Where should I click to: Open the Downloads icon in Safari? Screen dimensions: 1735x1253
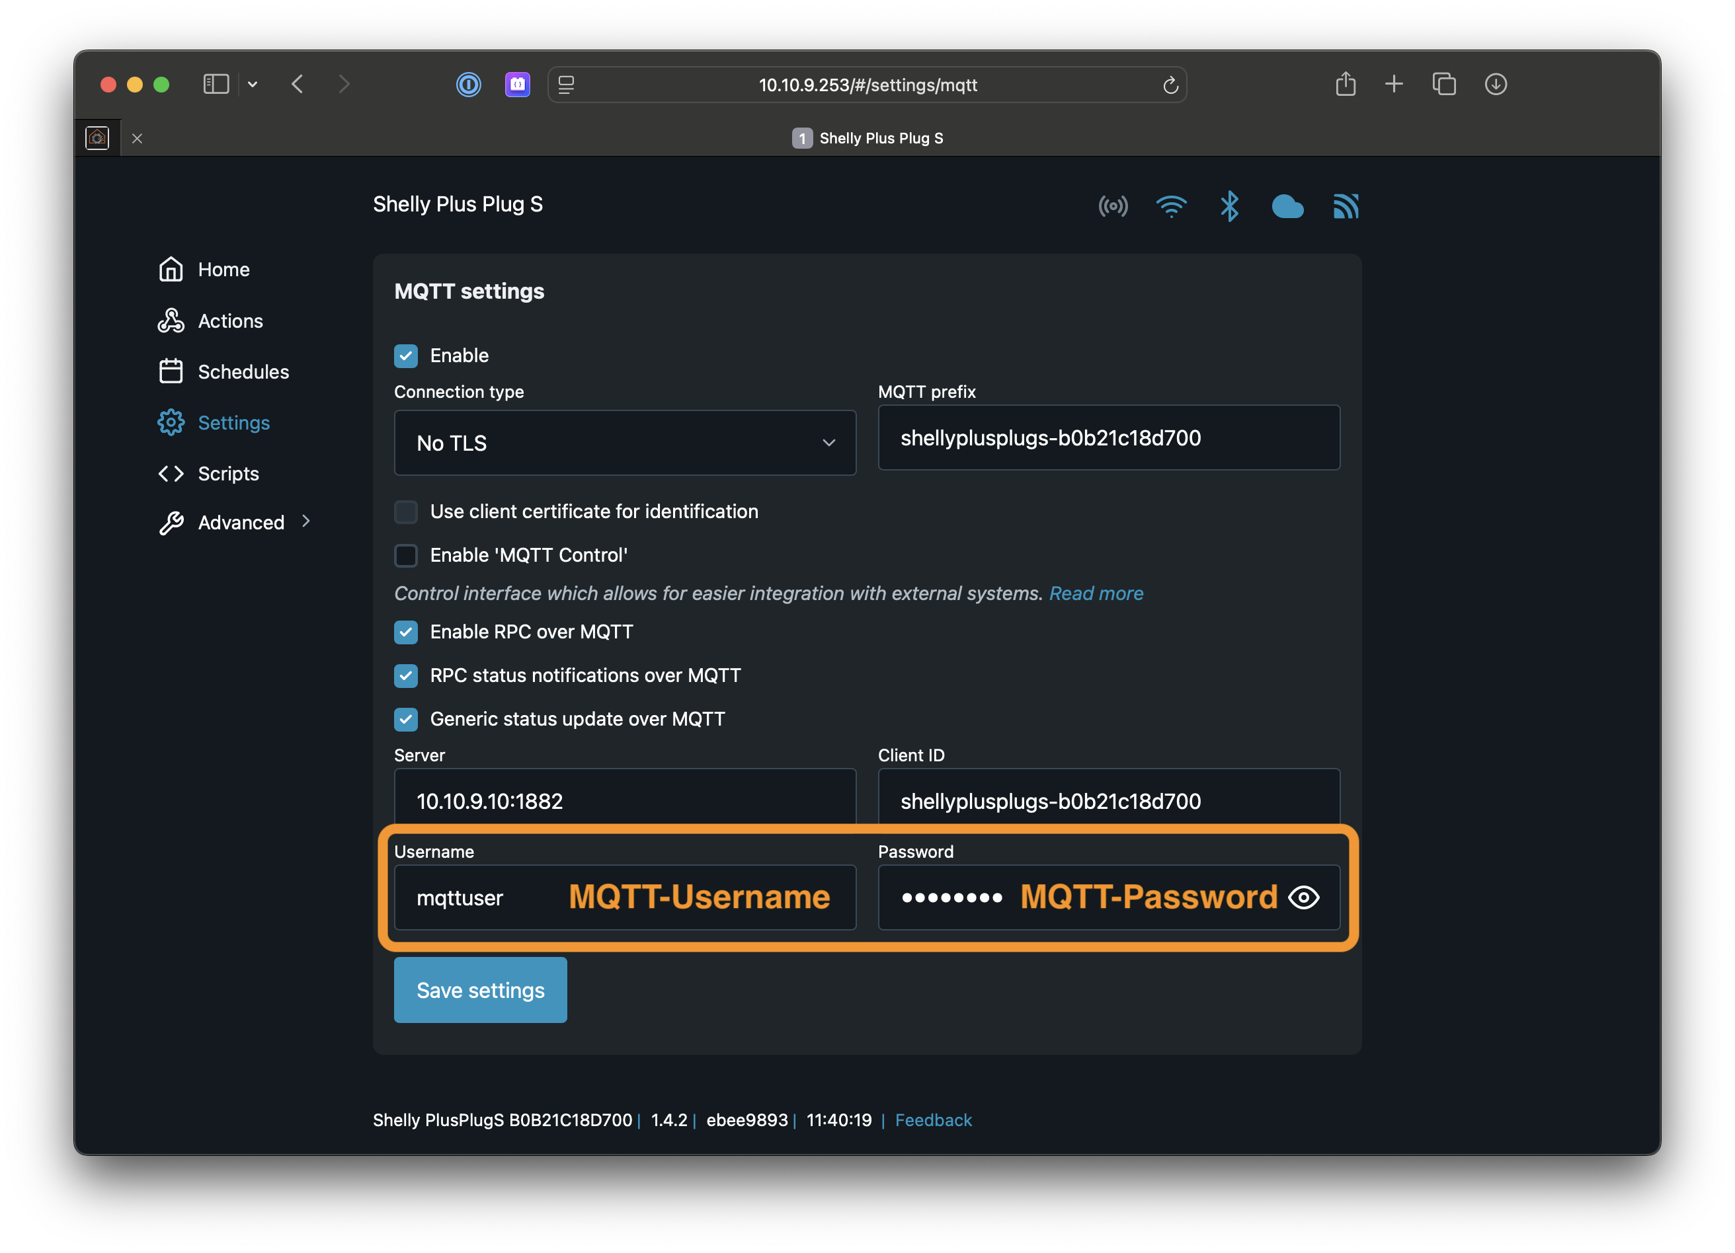(x=1496, y=84)
